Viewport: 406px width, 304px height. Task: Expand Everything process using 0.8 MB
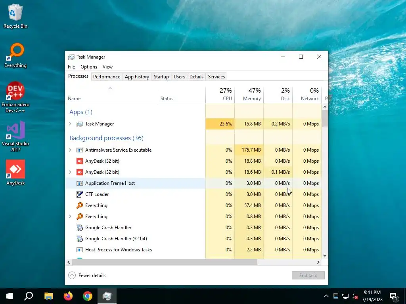(70, 217)
